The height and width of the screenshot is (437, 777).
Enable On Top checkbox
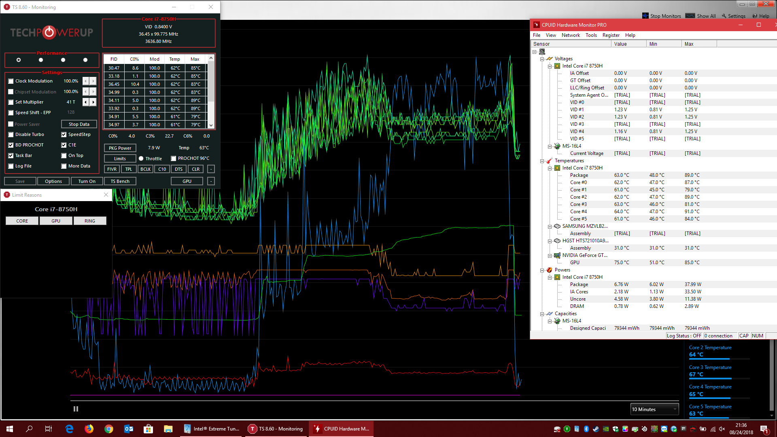(64, 155)
